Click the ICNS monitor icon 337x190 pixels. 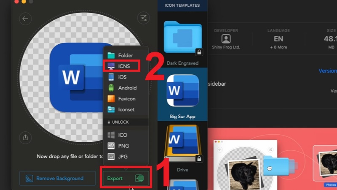pyautogui.click(x=111, y=66)
